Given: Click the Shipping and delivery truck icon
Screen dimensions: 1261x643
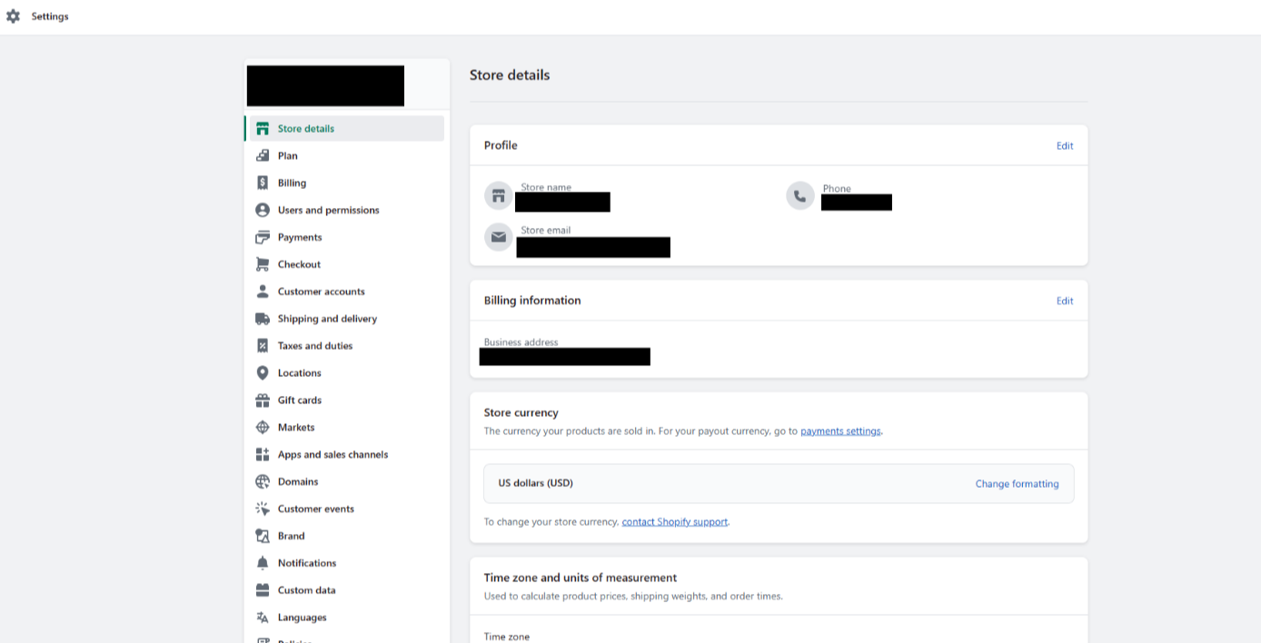Looking at the screenshot, I should (x=263, y=319).
